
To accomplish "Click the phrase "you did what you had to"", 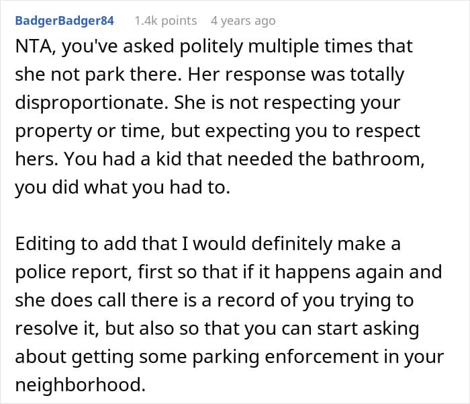I will pyautogui.click(x=122, y=188).
